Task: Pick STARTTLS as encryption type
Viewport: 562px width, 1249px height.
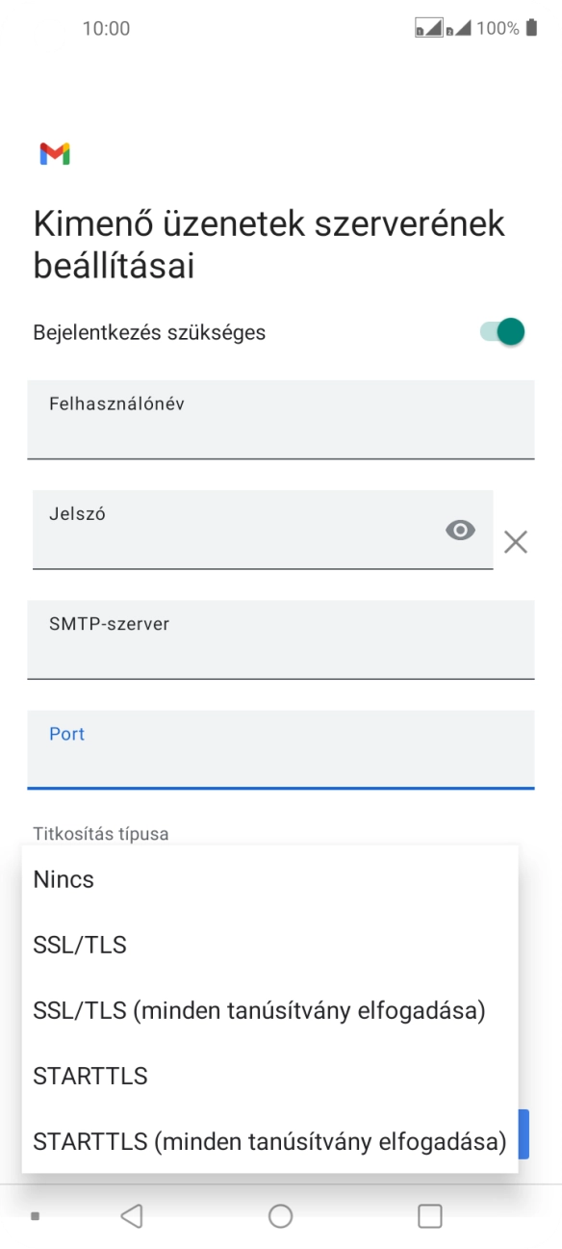Action: (x=89, y=1076)
